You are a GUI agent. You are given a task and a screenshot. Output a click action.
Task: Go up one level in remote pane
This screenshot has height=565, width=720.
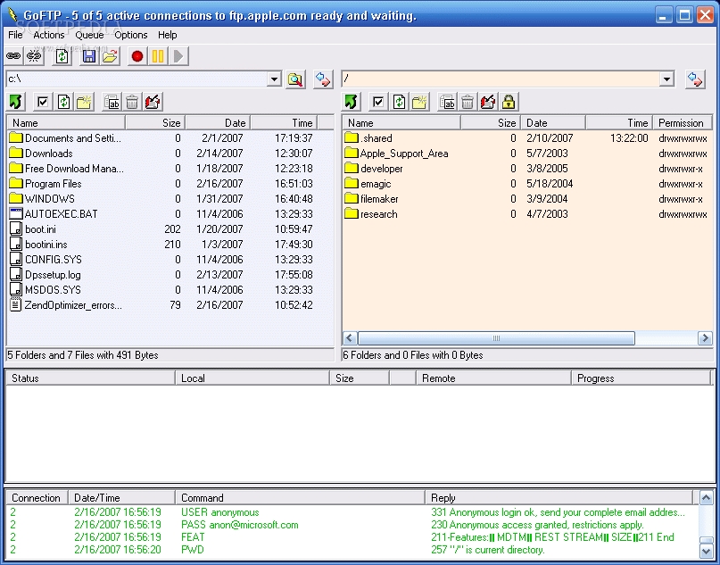352,102
